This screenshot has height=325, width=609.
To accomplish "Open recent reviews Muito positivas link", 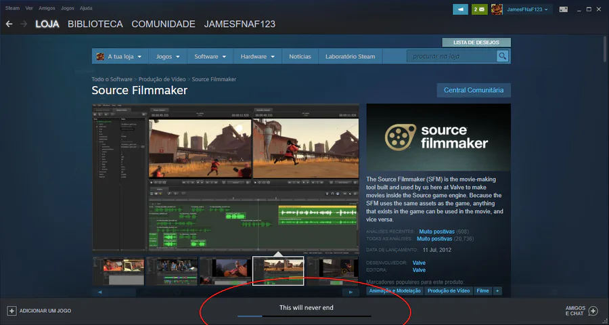I will (436, 232).
